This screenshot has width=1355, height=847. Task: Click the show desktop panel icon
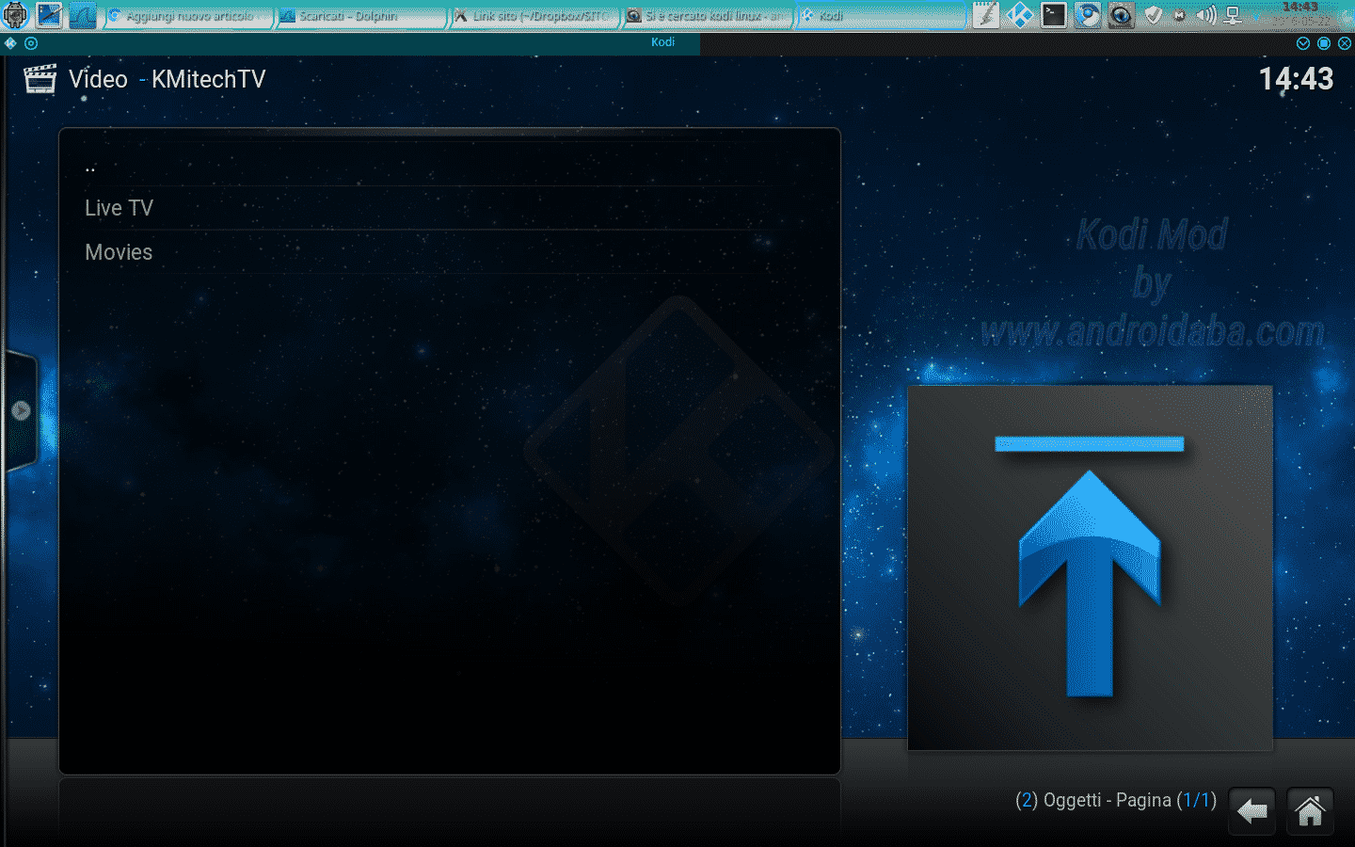(49, 15)
